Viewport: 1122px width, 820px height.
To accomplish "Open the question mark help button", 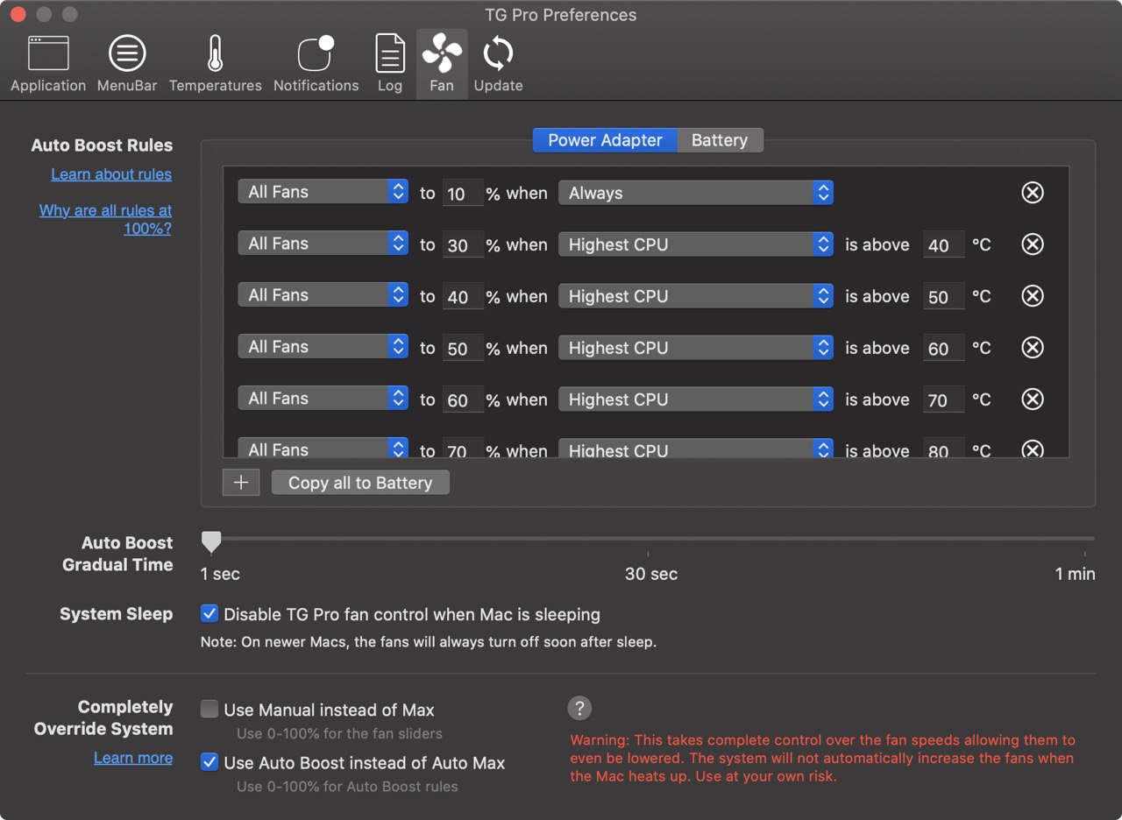I will (579, 708).
